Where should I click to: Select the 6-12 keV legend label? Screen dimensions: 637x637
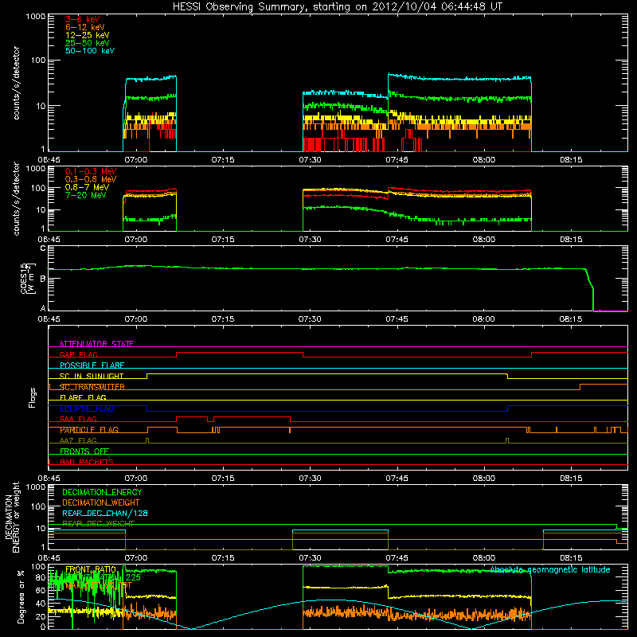pyautogui.click(x=85, y=27)
